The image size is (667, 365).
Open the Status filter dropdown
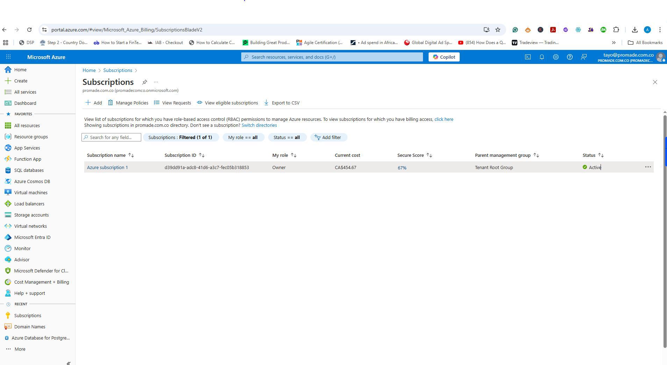[x=287, y=137]
